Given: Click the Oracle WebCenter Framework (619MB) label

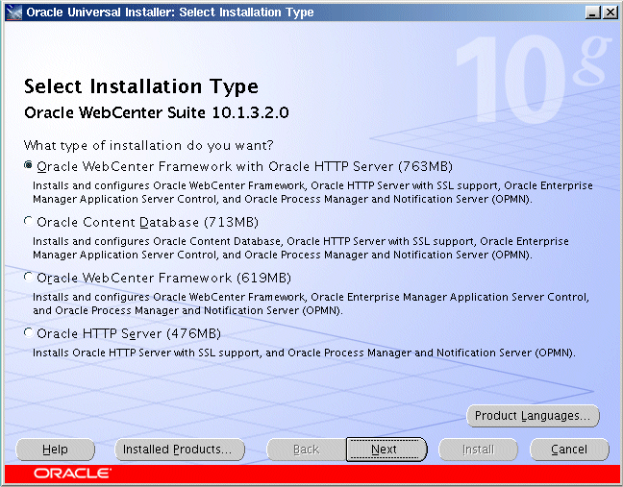Looking at the screenshot, I should [x=163, y=278].
